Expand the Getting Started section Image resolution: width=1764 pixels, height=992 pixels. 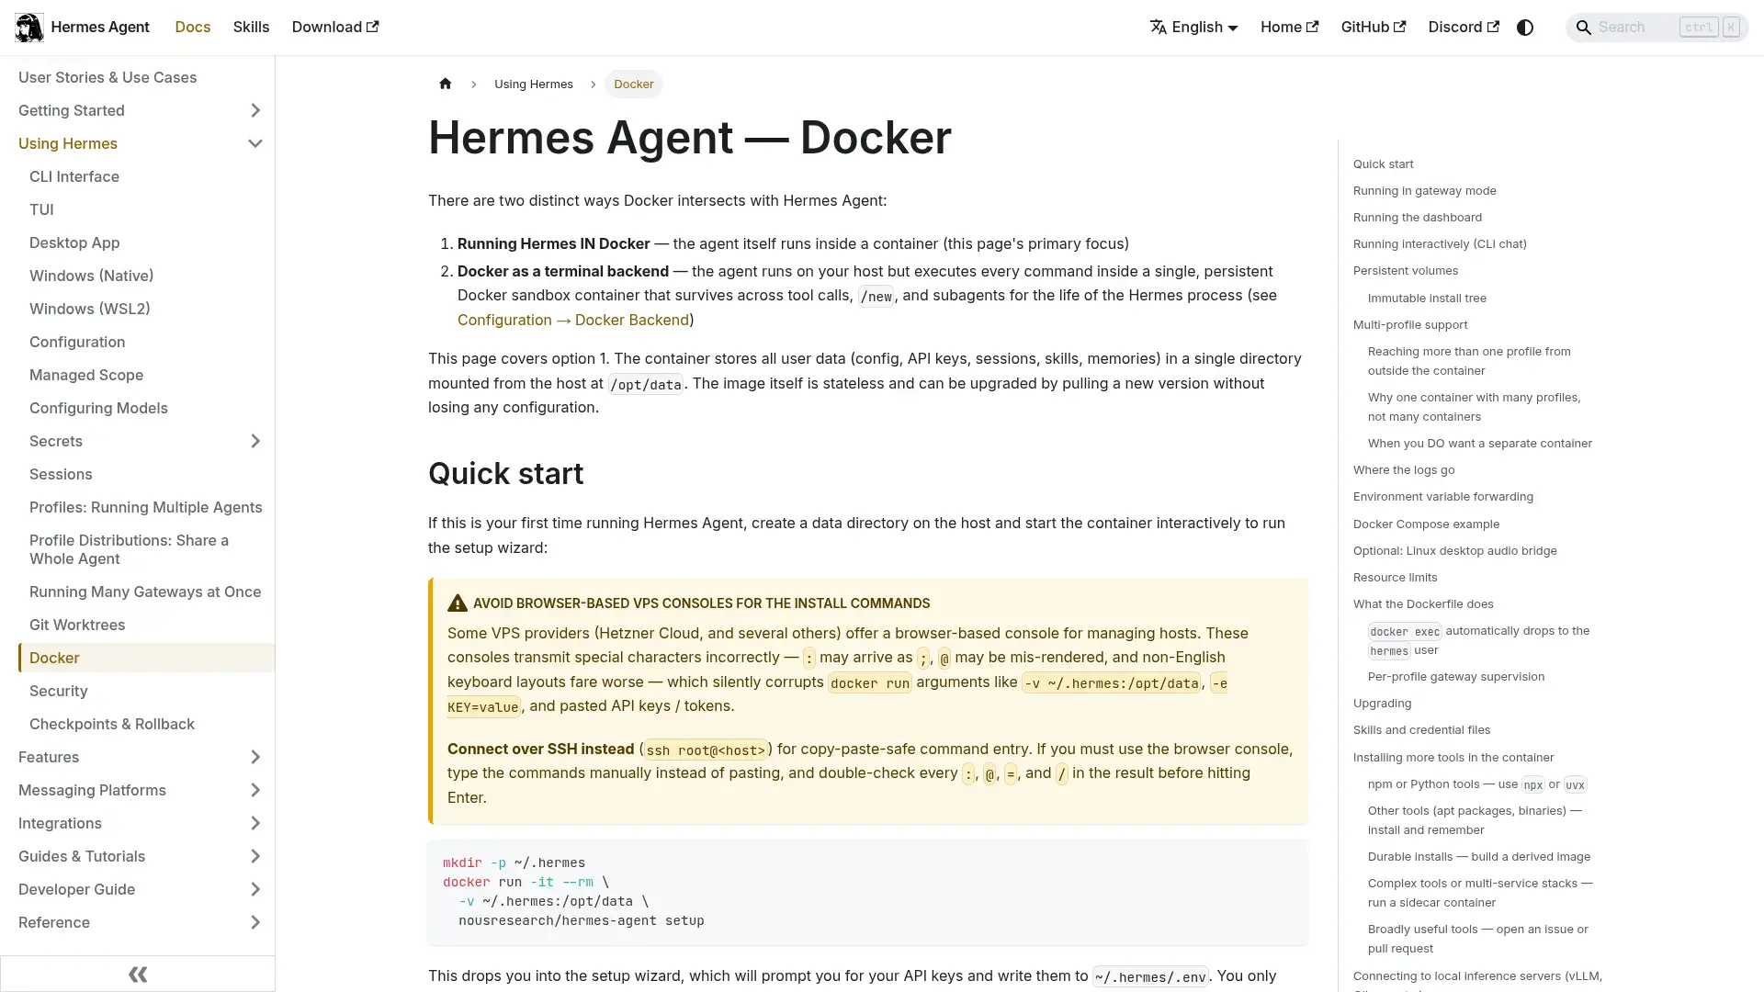[254, 110]
